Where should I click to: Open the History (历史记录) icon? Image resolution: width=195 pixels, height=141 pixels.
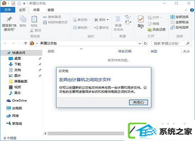[150, 30]
